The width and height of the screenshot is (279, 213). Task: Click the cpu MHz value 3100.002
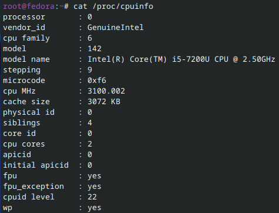pyautogui.click(x=106, y=91)
